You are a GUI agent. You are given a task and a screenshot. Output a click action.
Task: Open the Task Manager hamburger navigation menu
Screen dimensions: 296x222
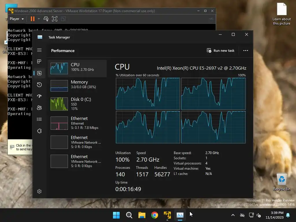click(39, 50)
